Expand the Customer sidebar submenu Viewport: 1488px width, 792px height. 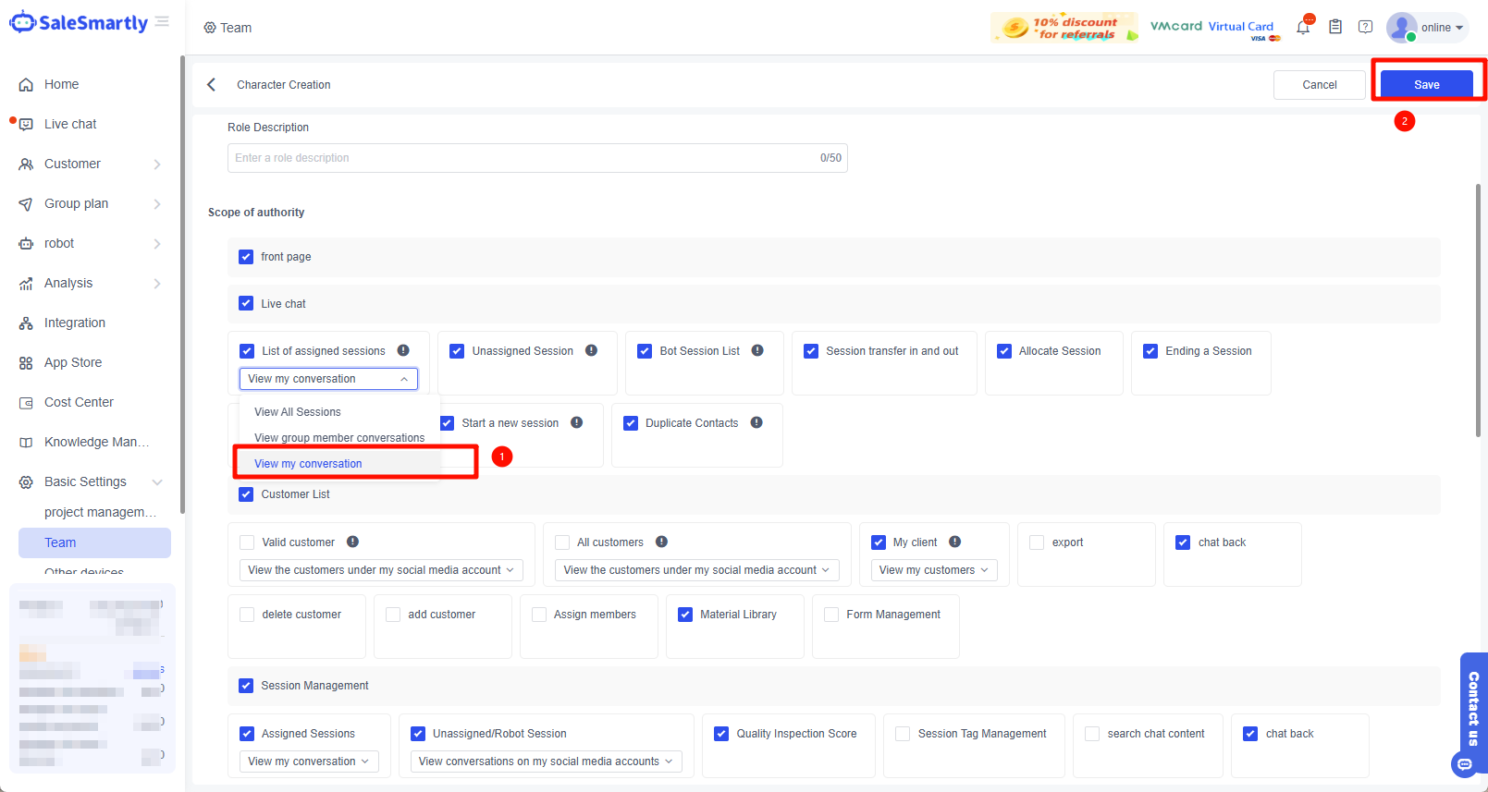pyautogui.click(x=157, y=164)
